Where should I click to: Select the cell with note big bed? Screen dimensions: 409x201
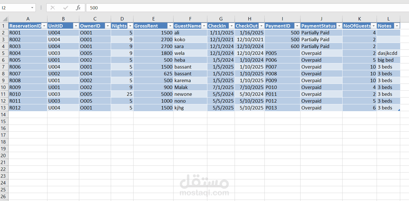[388, 60]
